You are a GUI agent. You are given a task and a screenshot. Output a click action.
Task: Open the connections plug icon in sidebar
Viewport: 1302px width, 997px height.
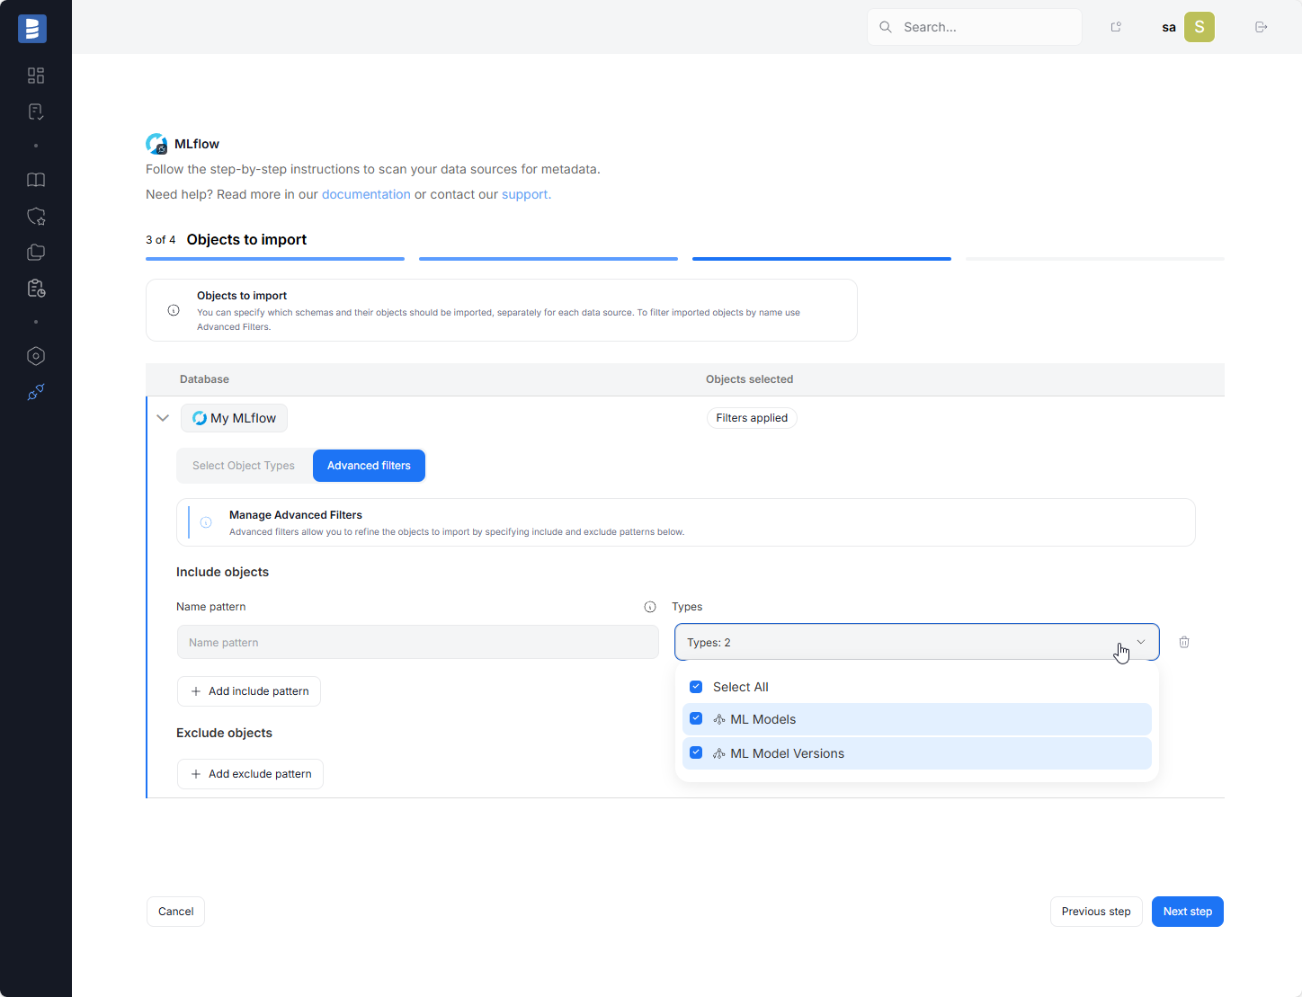[36, 392]
